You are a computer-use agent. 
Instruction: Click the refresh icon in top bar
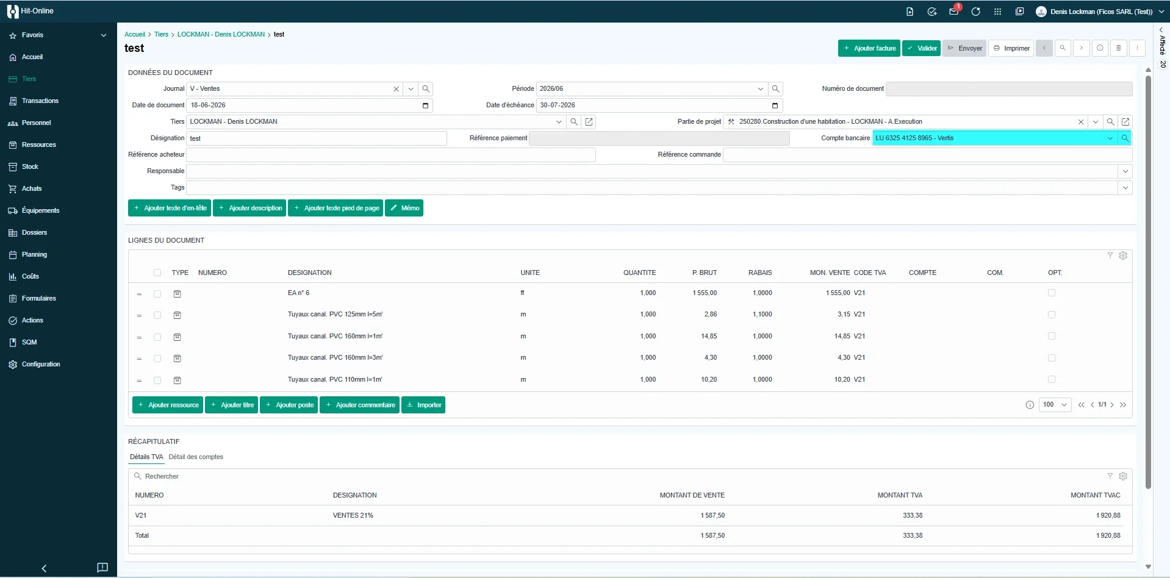[x=976, y=12]
